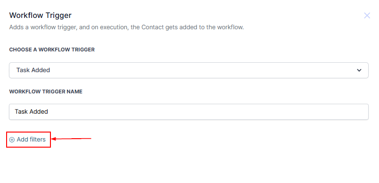Click the Workflow Trigger heading

click(41, 16)
